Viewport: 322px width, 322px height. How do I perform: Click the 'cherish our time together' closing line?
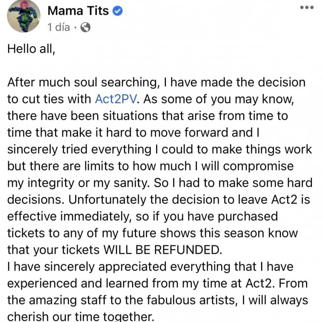(x=81, y=316)
